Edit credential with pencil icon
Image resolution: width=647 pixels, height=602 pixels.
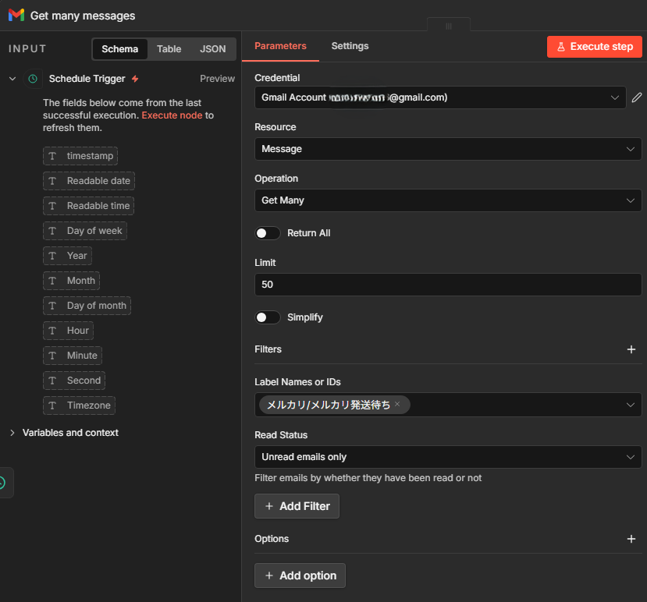(x=637, y=97)
